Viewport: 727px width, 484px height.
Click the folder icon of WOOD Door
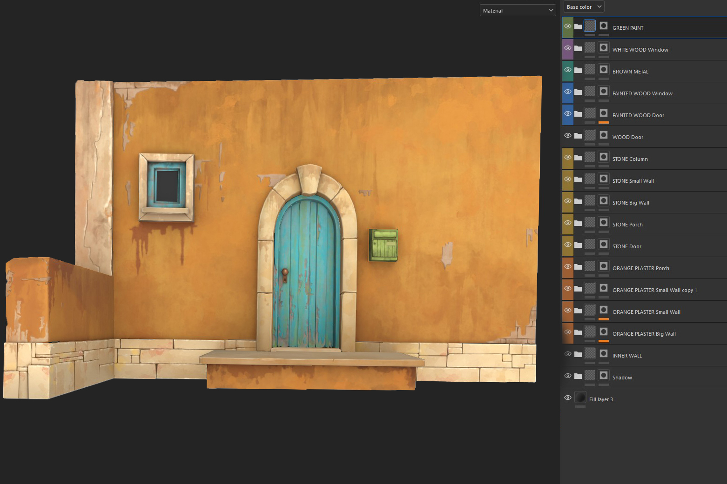point(578,135)
